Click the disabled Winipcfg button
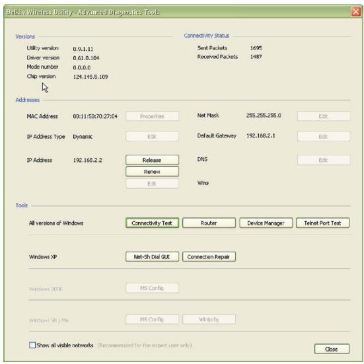 209,319
